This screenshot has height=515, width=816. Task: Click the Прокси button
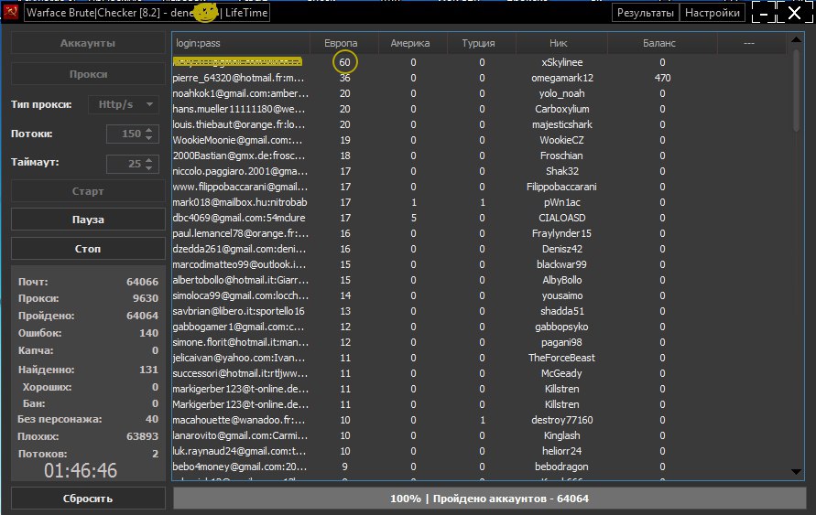click(88, 74)
